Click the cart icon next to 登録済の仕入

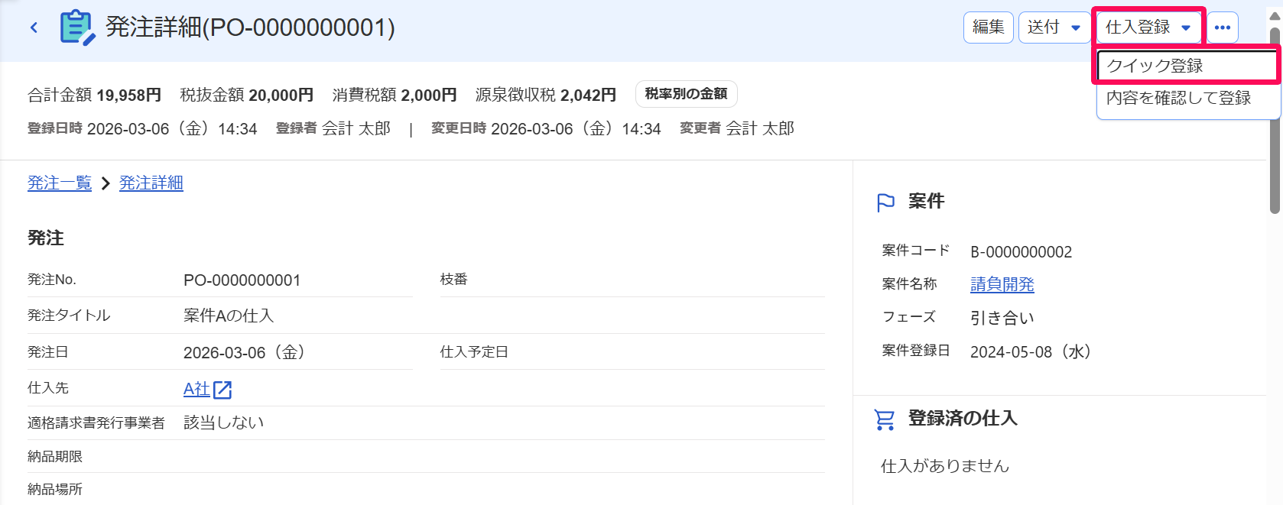(x=885, y=419)
